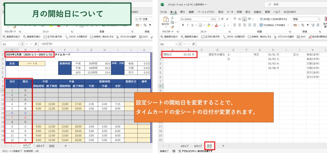The image size is (327, 153).
Task: Click Copy icon in right window ribbon
Action: pos(172,22)
